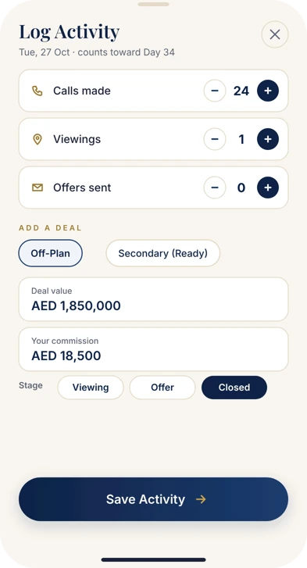This screenshot has width=307, height=568.
Task: Tap the location pin icon beside Viewings
Action: (x=37, y=139)
